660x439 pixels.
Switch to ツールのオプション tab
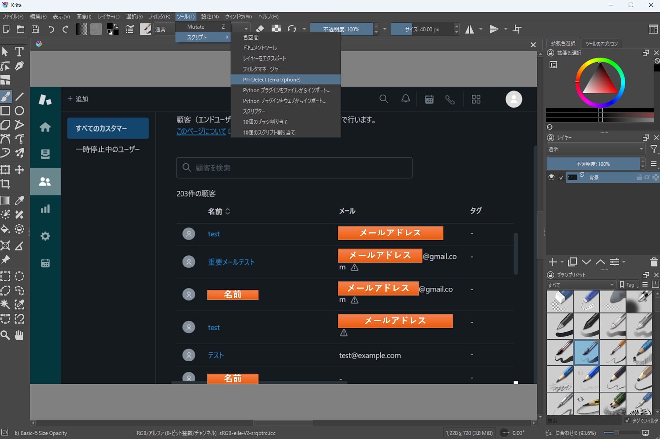(x=601, y=44)
